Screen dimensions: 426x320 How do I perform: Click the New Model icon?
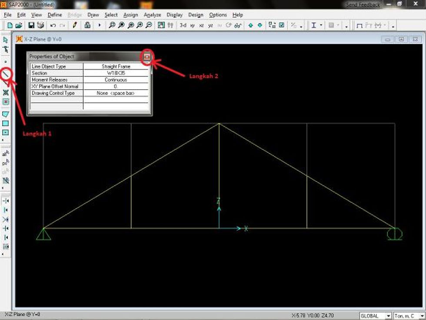[10, 25]
